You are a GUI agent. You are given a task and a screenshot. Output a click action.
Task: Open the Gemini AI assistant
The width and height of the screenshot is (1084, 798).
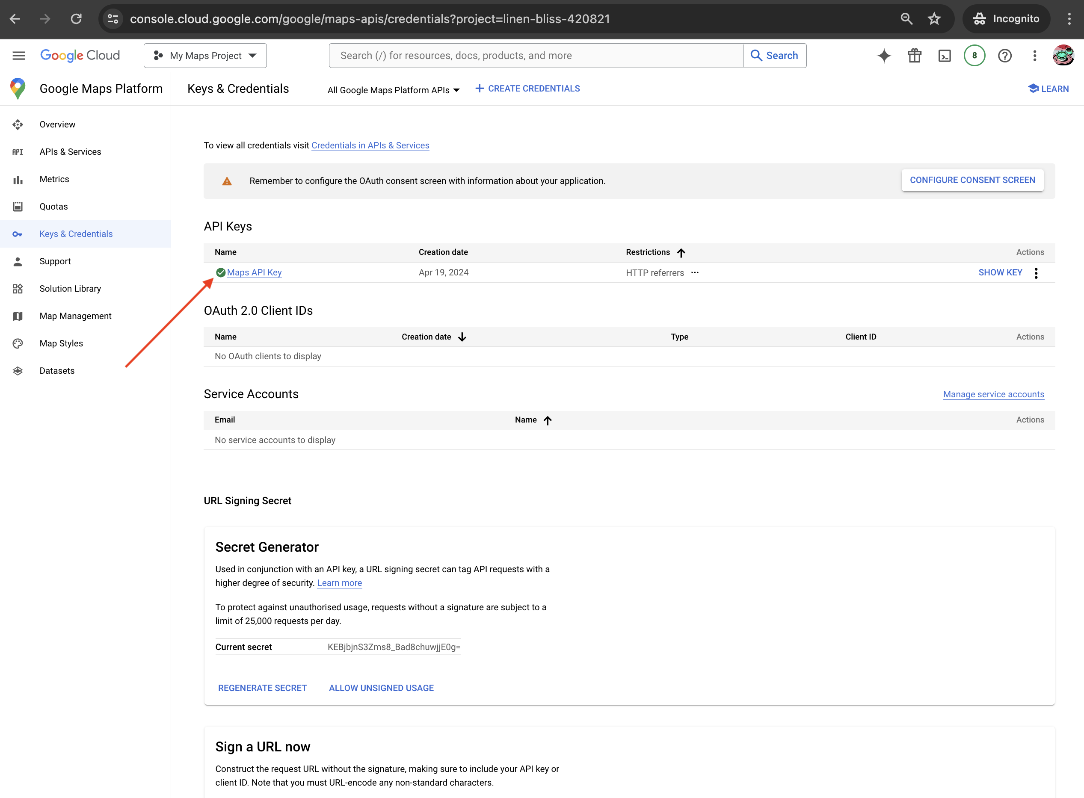pyautogui.click(x=884, y=55)
